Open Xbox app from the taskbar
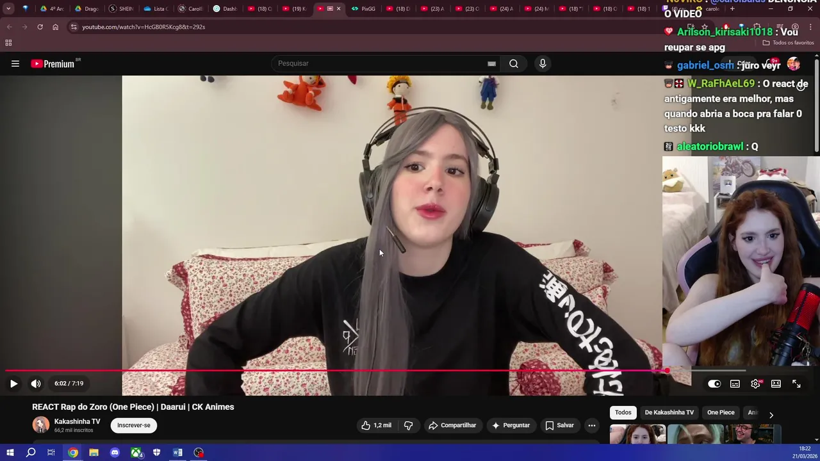This screenshot has width=820, height=461. tap(136, 453)
